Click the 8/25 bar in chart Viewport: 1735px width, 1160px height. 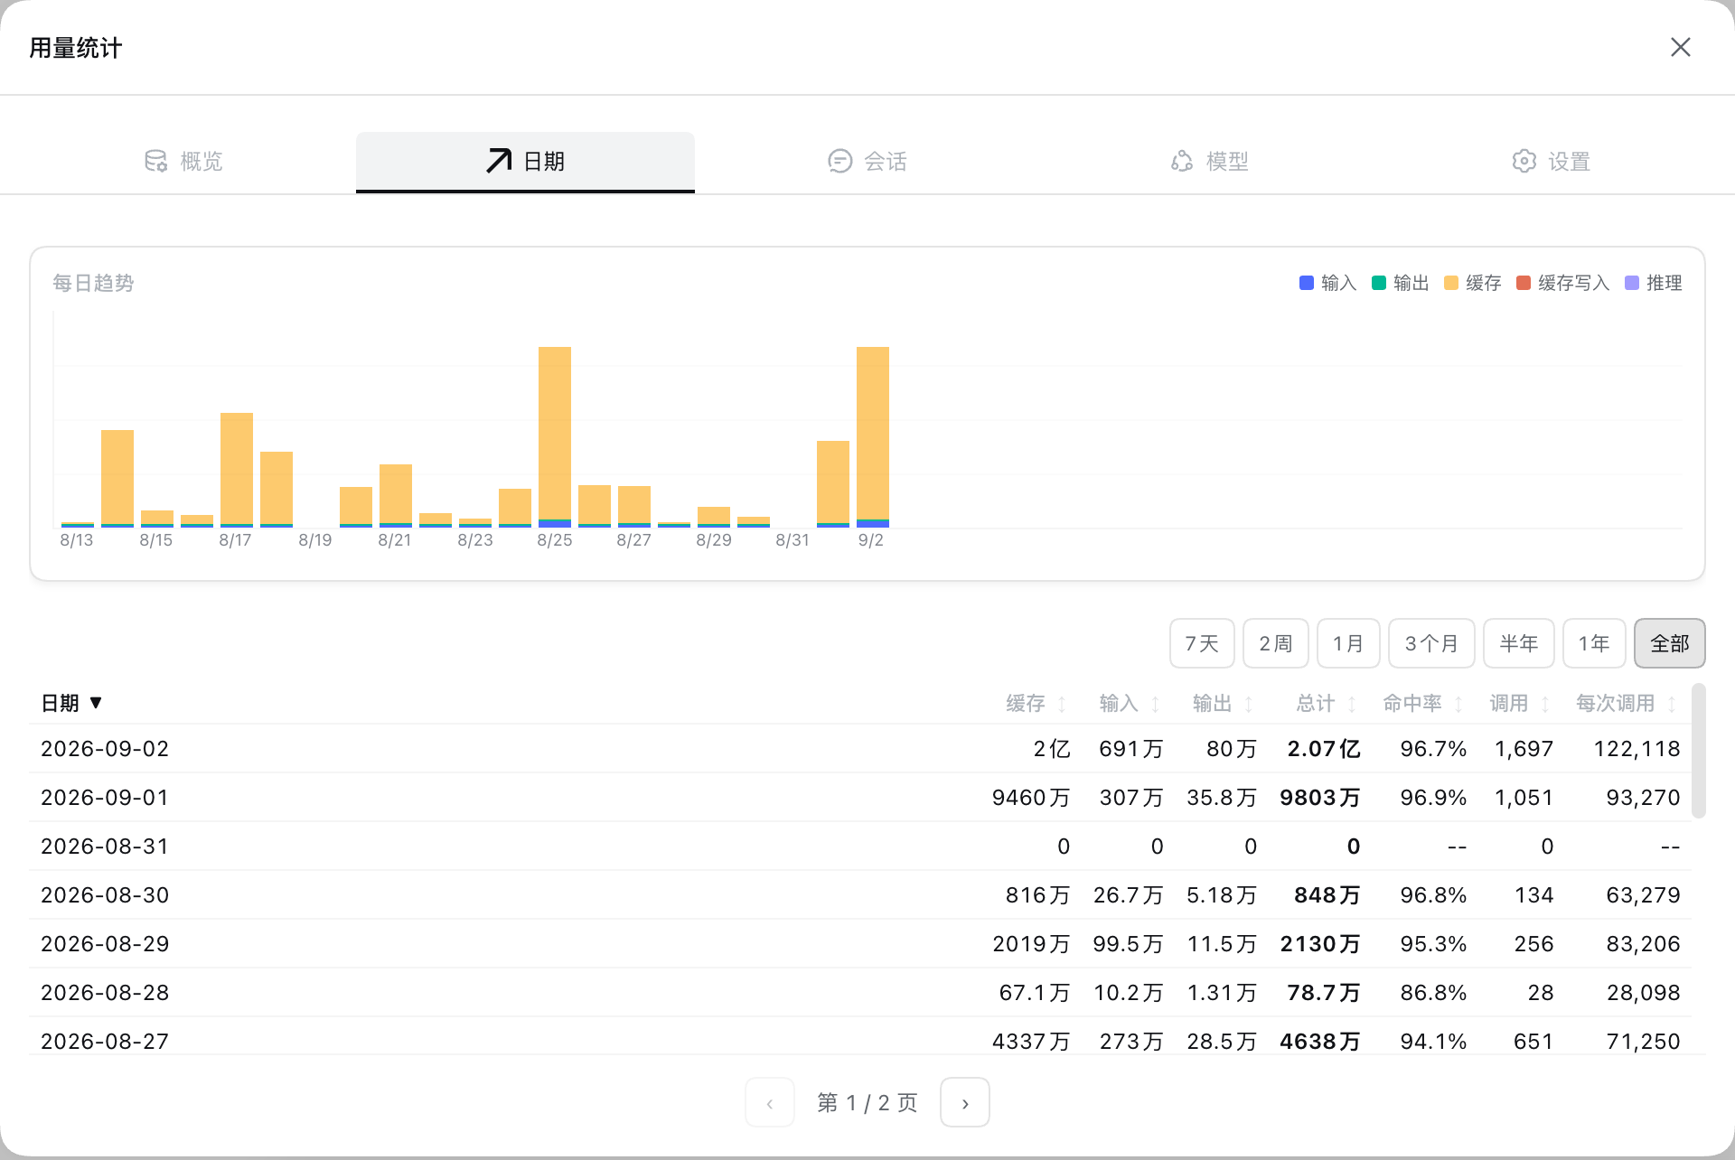(x=555, y=437)
